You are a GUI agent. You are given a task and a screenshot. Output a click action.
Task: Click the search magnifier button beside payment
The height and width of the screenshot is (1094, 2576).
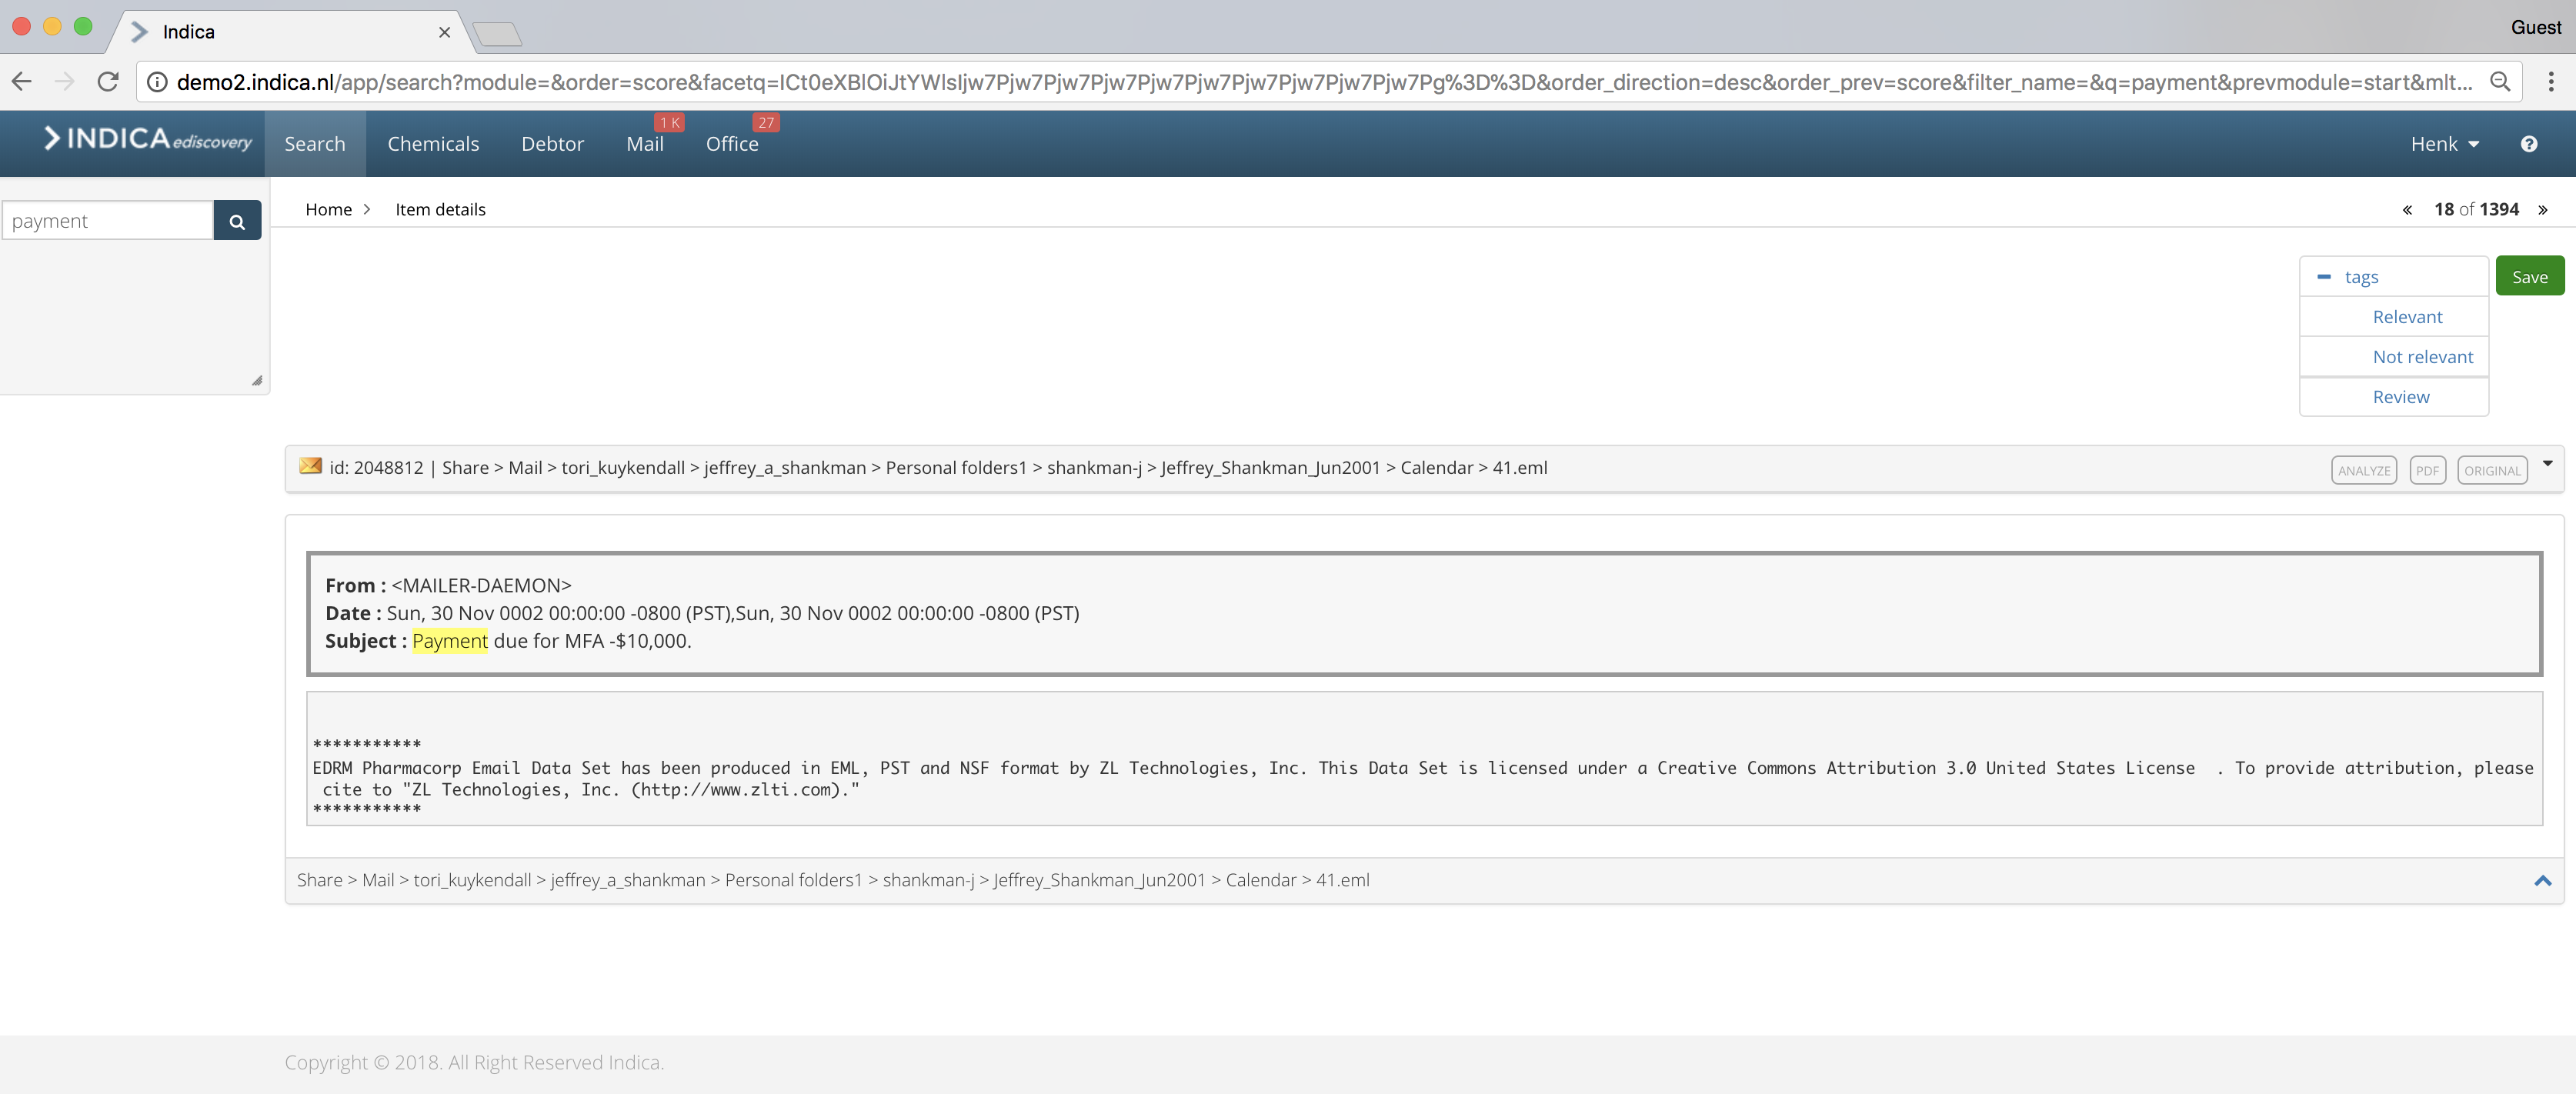point(237,221)
